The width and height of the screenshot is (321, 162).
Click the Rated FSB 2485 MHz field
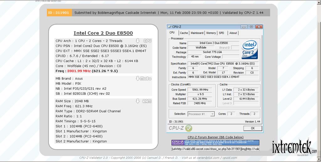tap(200, 103)
